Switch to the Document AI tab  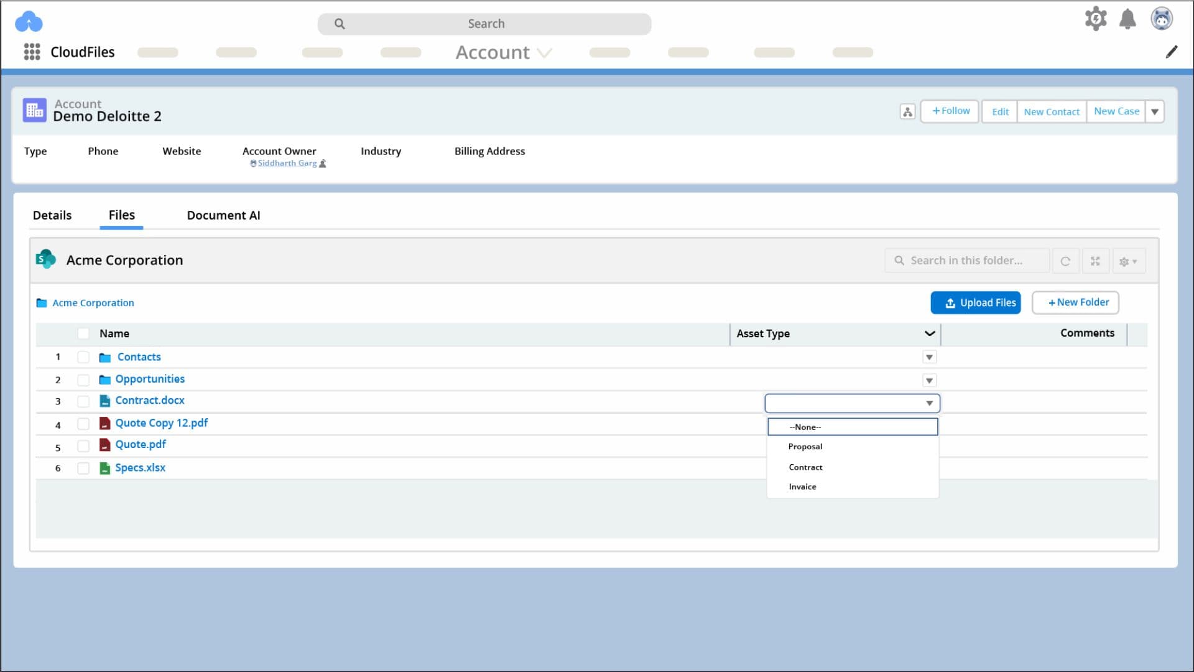[x=223, y=215]
